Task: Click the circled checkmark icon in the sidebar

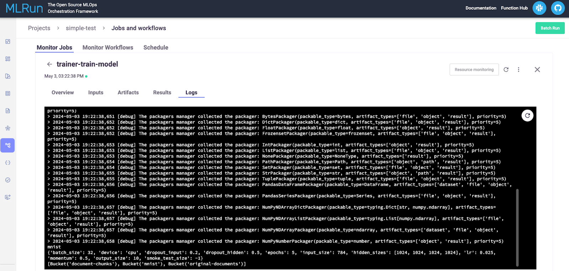Action: [8, 180]
